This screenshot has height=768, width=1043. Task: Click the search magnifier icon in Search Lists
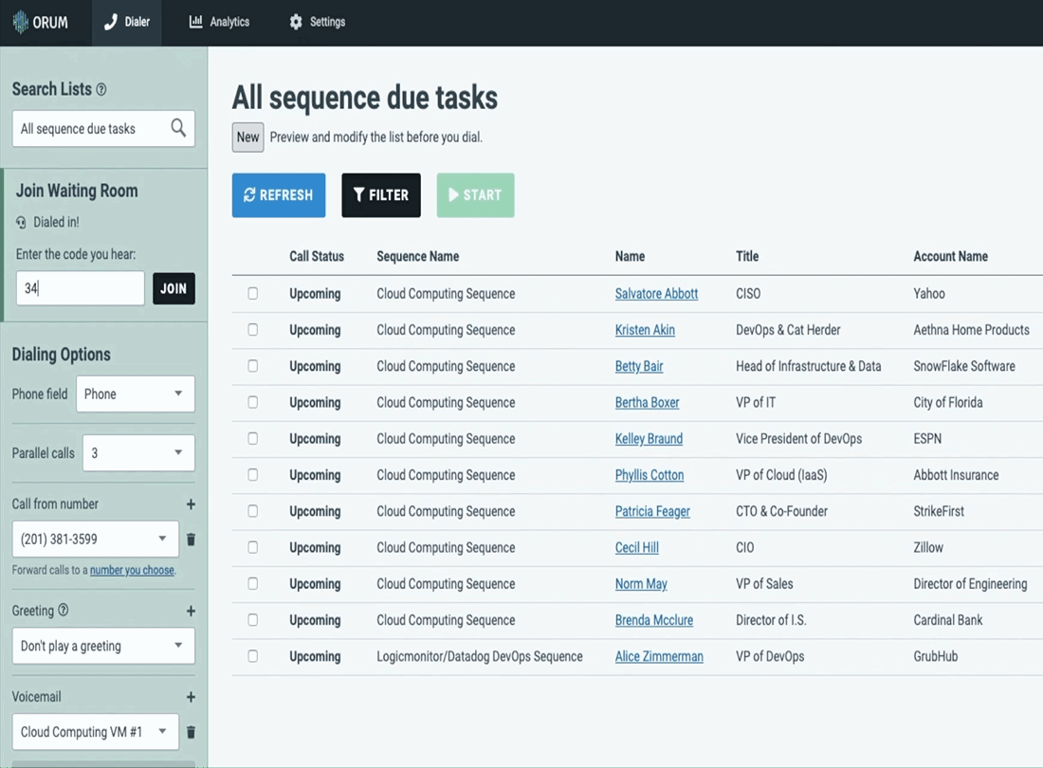tap(178, 128)
